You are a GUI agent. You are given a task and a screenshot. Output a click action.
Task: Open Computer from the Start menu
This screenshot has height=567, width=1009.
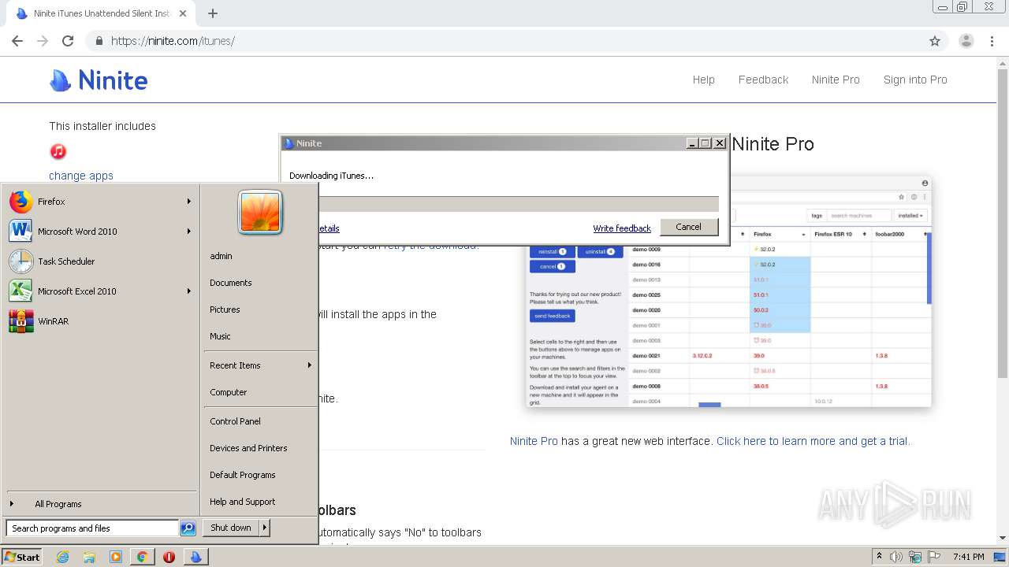[229, 392]
